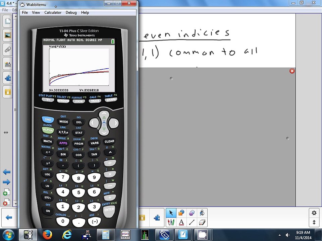322x241 pixels.
Task: Click the MODE key
Action: click(x=64, y=122)
